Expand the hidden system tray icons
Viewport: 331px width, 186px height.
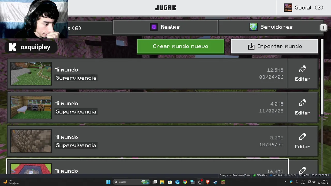[286, 182]
